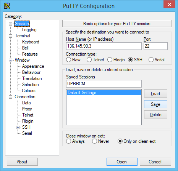This screenshot has height=171, width=178.
Task: Expand the SSH subcategory node
Action: pyautogui.click(x=18, y=127)
